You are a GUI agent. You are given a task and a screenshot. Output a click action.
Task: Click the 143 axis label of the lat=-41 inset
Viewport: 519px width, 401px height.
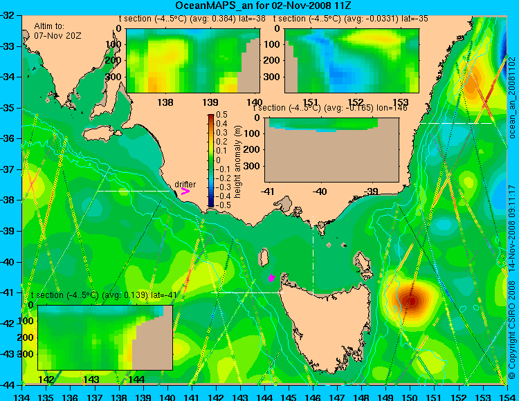91,379
